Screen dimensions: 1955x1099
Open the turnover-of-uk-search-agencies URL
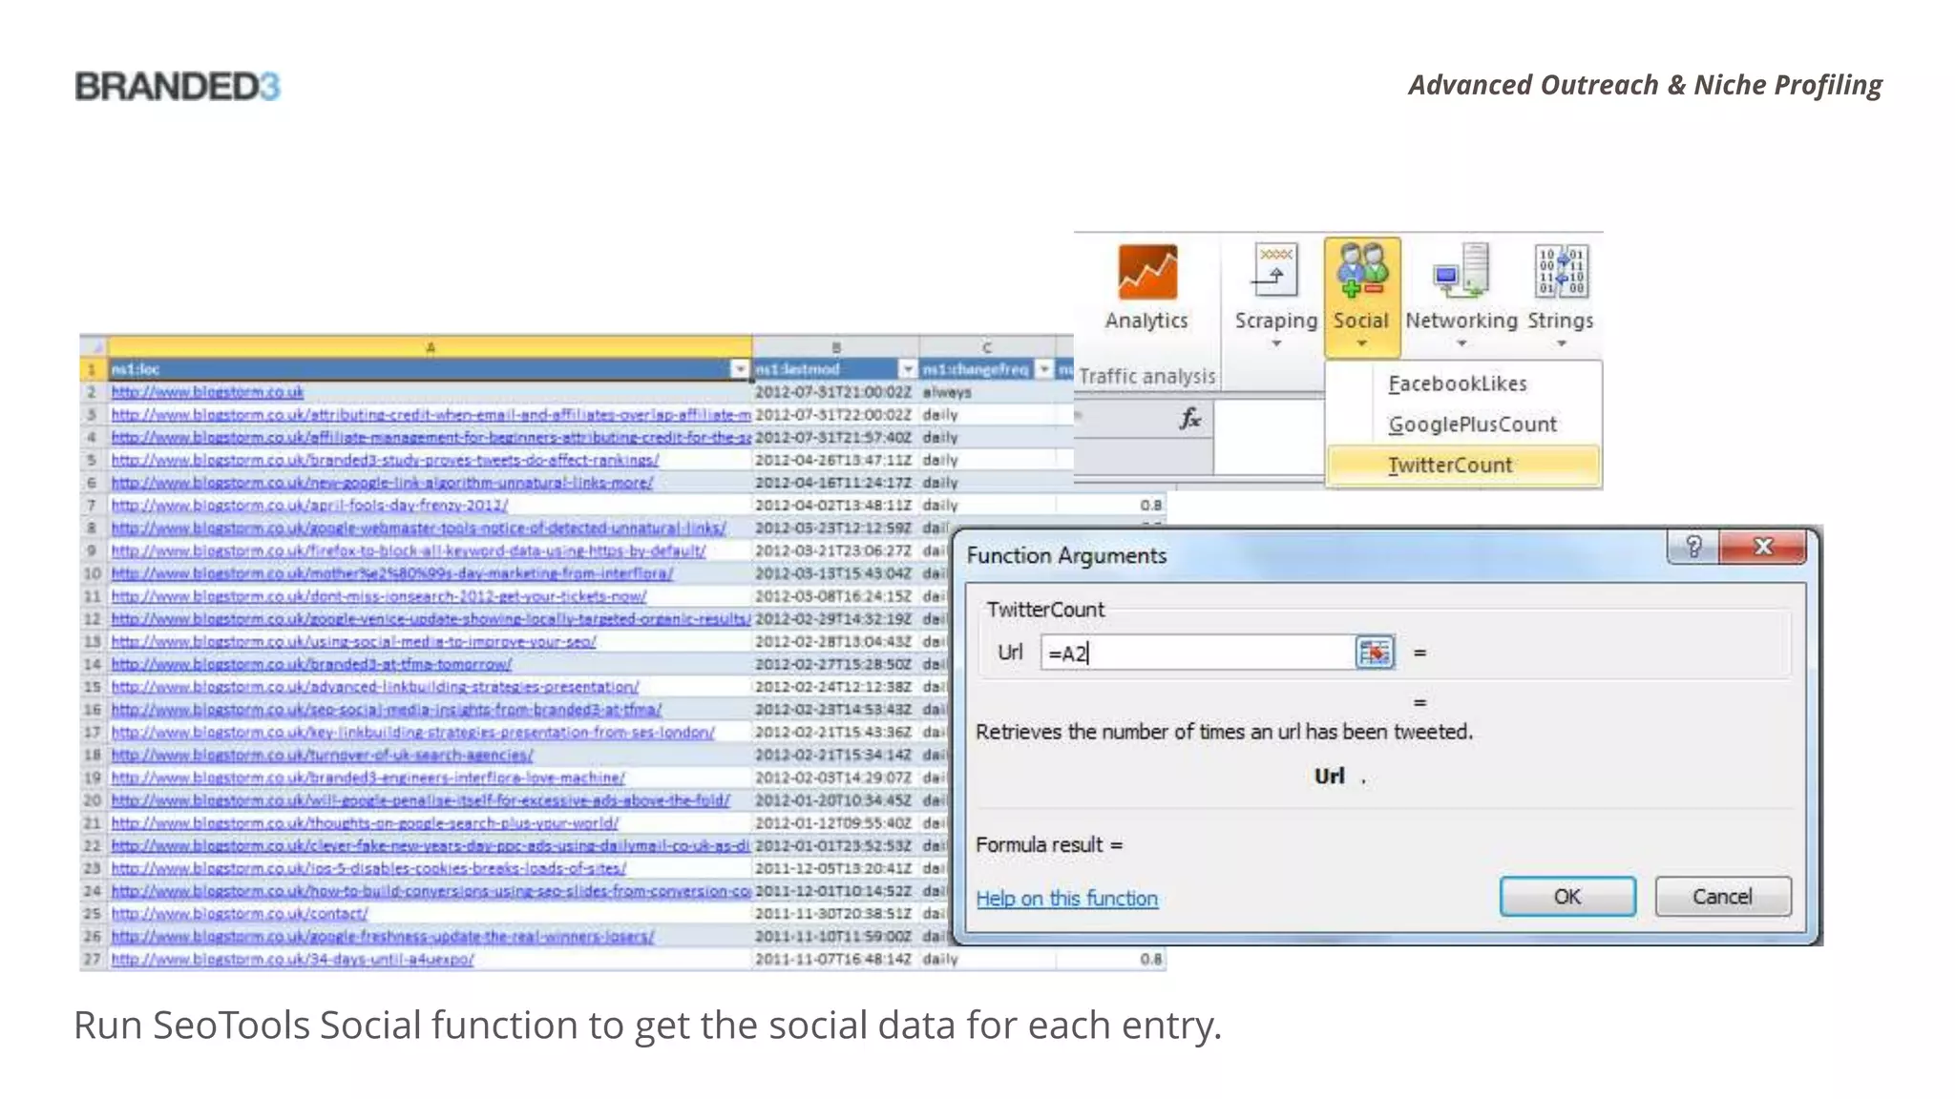322,755
